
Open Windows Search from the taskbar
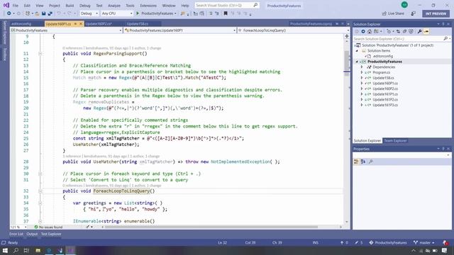[x=16, y=250]
